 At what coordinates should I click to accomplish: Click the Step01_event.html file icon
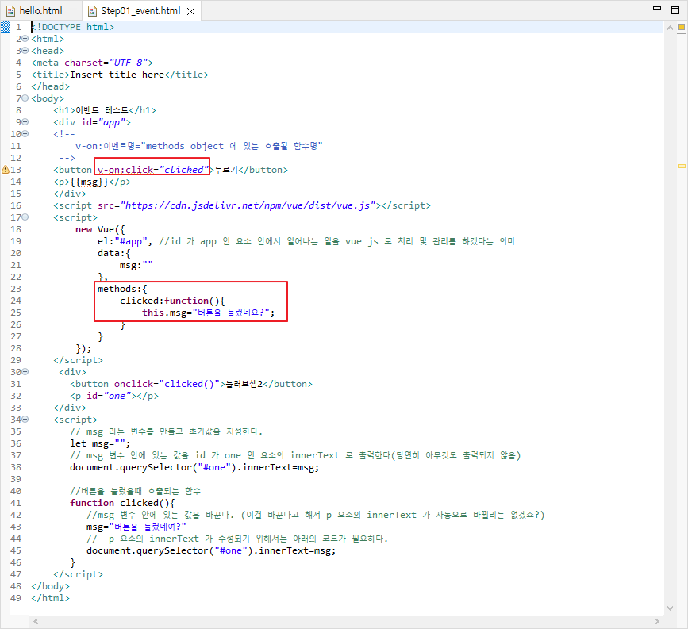tap(93, 11)
